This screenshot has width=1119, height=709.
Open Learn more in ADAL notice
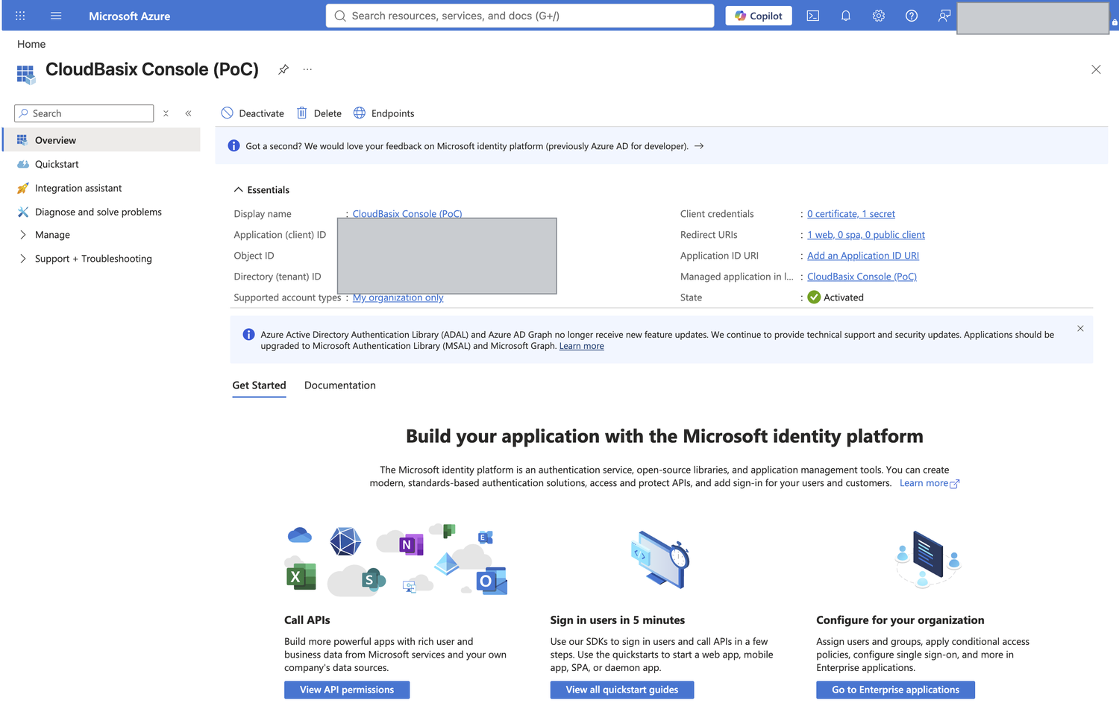click(582, 346)
